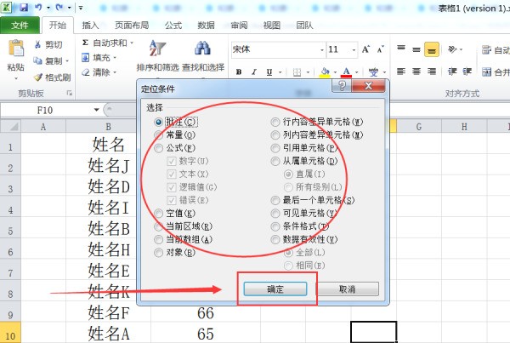Screen dimensions: 510x343
Task: Expand the Copy dropdown arrow
Action: (67, 61)
